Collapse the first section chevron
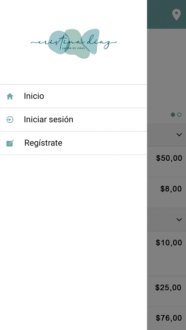The width and height of the screenshot is (186, 330). pyautogui.click(x=179, y=135)
